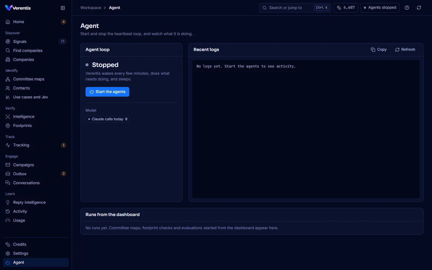Go to Find companies
Screen dimensions: 432x270
pos(36,50)
